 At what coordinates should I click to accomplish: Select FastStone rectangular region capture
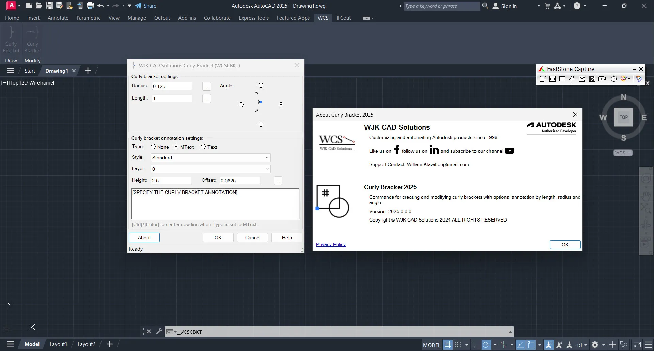coord(562,79)
